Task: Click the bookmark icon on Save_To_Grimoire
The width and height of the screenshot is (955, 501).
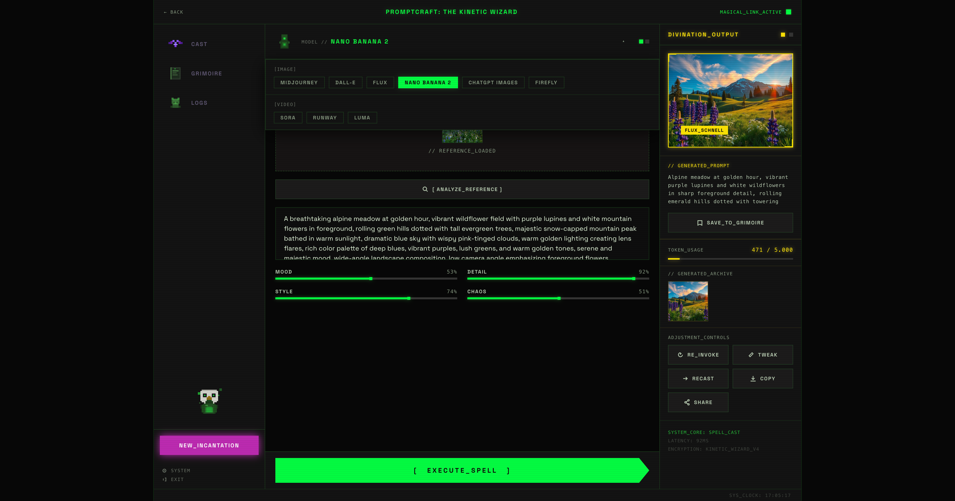Action: click(x=700, y=223)
